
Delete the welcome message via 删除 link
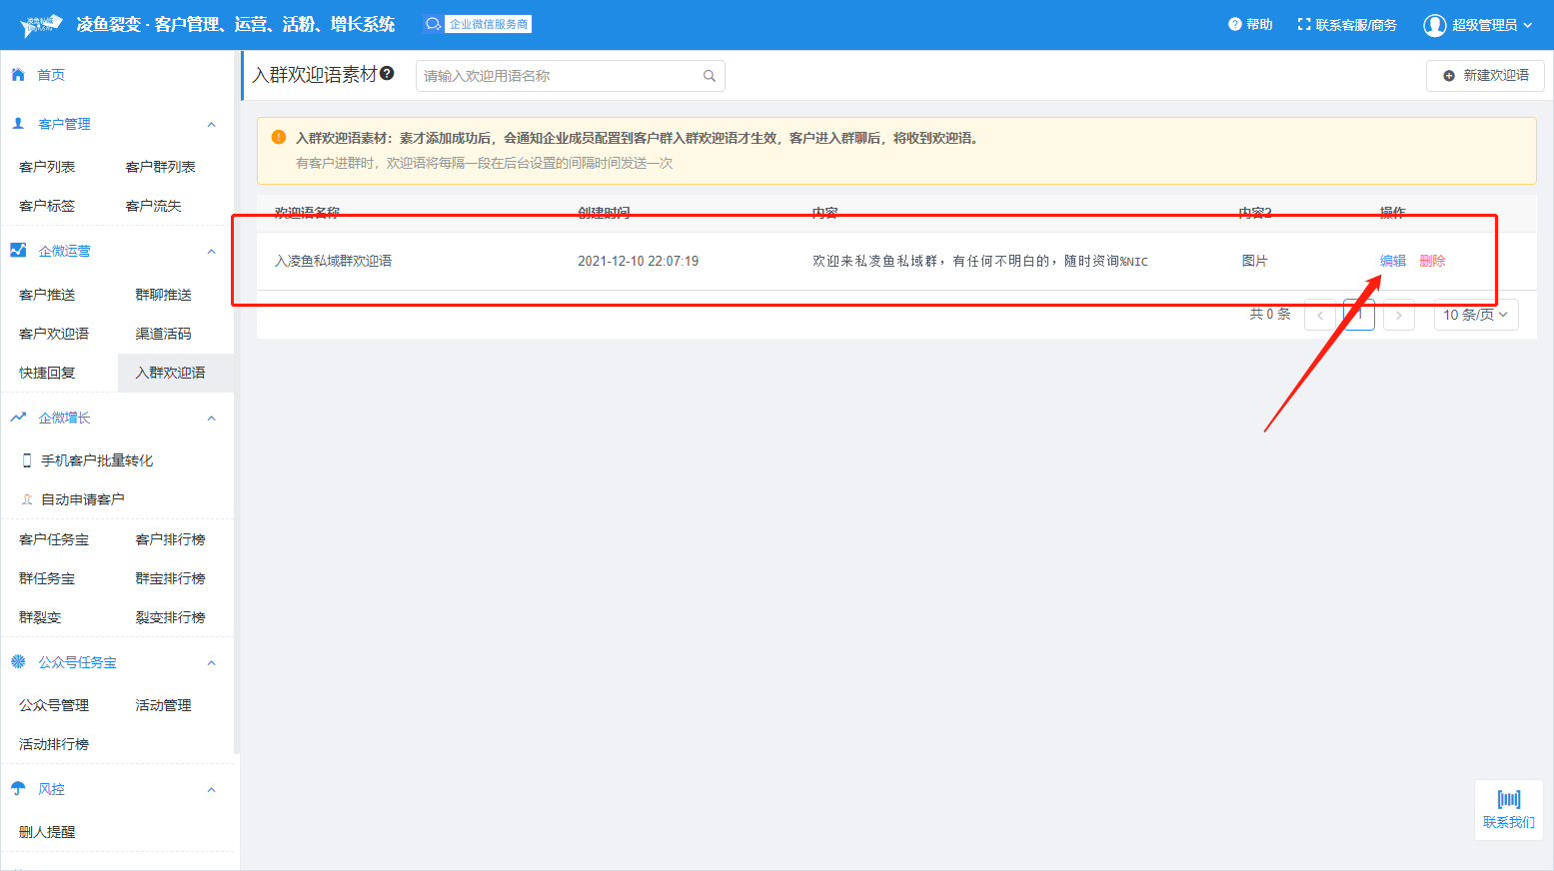tap(1432, 261)
